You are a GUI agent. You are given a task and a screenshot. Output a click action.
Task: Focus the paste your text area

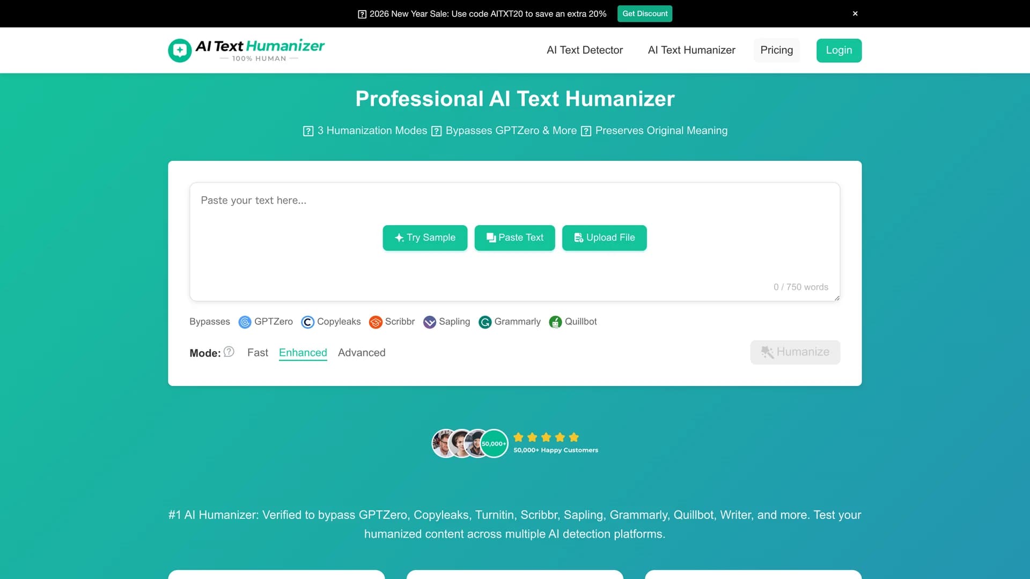point(514,242)
